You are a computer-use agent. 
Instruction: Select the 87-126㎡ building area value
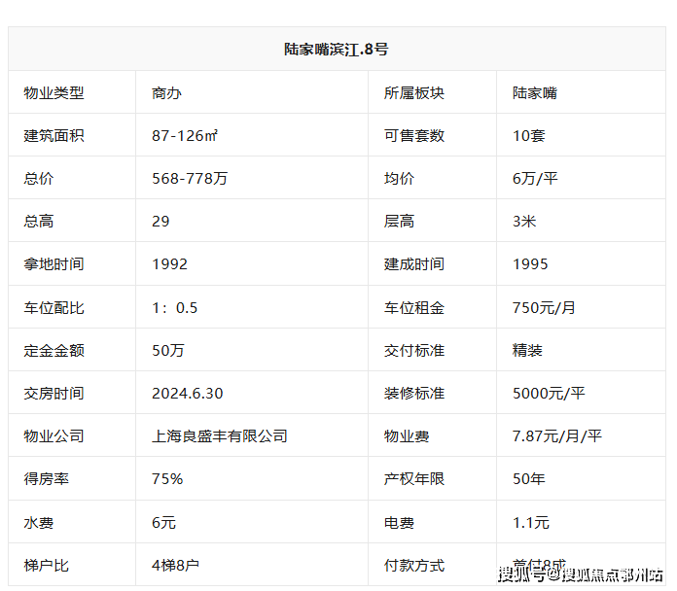point(185,136)
